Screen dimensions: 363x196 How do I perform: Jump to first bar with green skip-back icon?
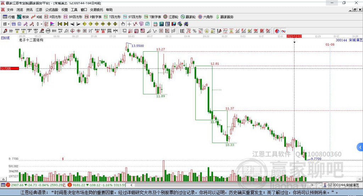(x=60, y=24)
